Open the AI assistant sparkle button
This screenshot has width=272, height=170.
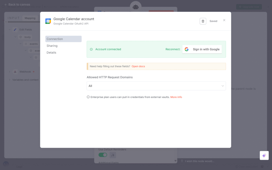(264, 155)
